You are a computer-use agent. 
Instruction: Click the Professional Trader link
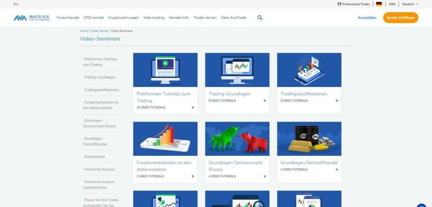354,4
